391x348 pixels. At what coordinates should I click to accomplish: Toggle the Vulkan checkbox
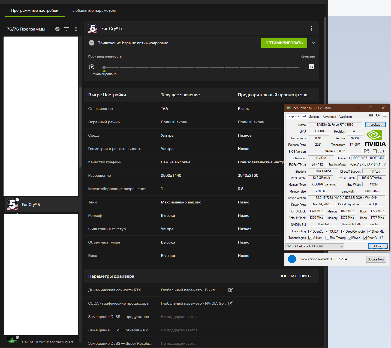pos(310,238)
